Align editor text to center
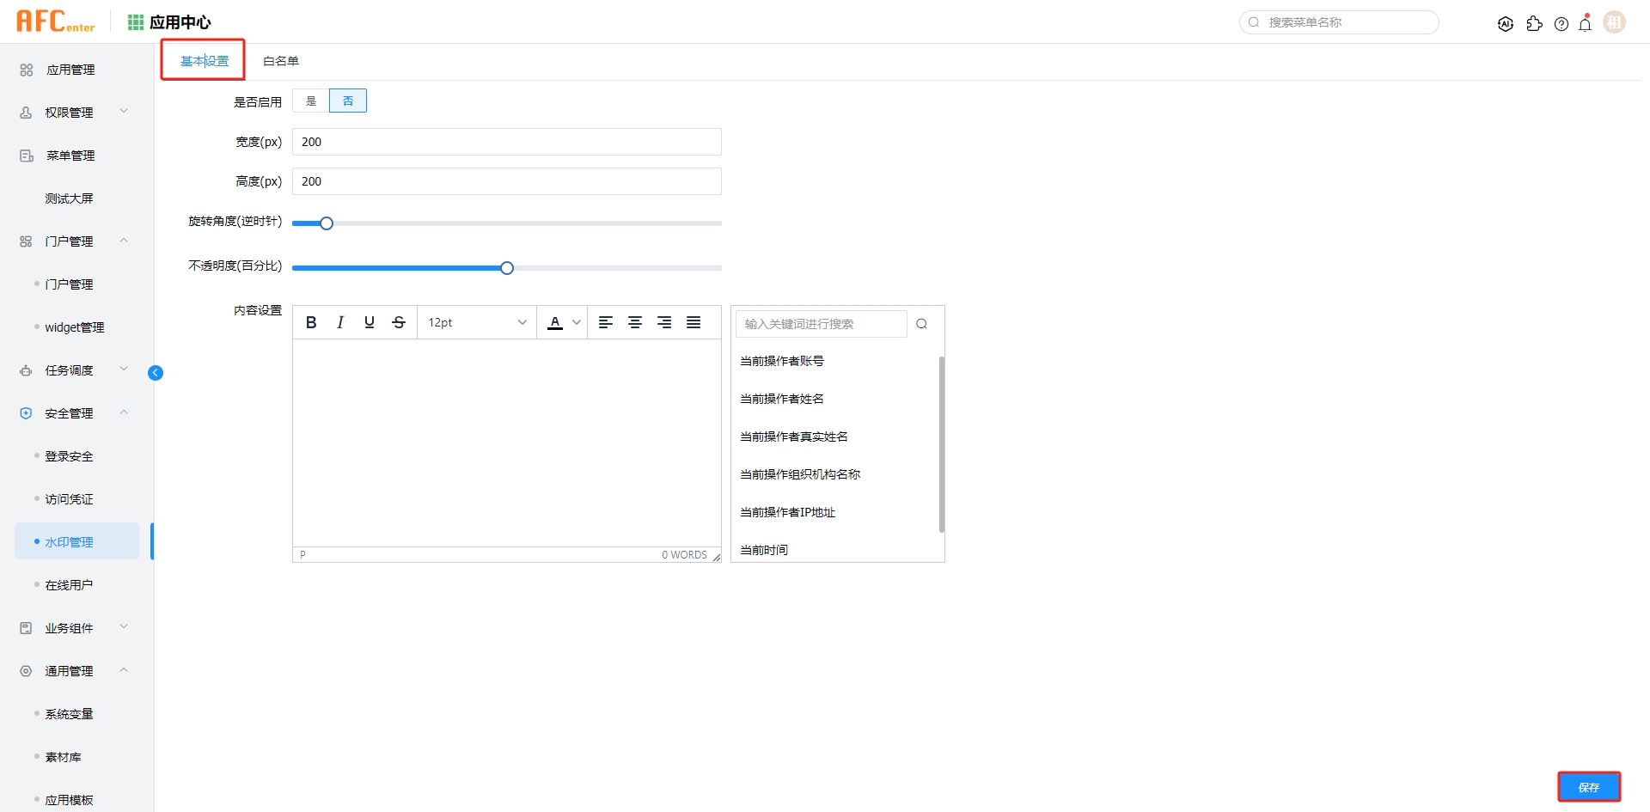The image size is (1650, 812). (x=635, y=322)
